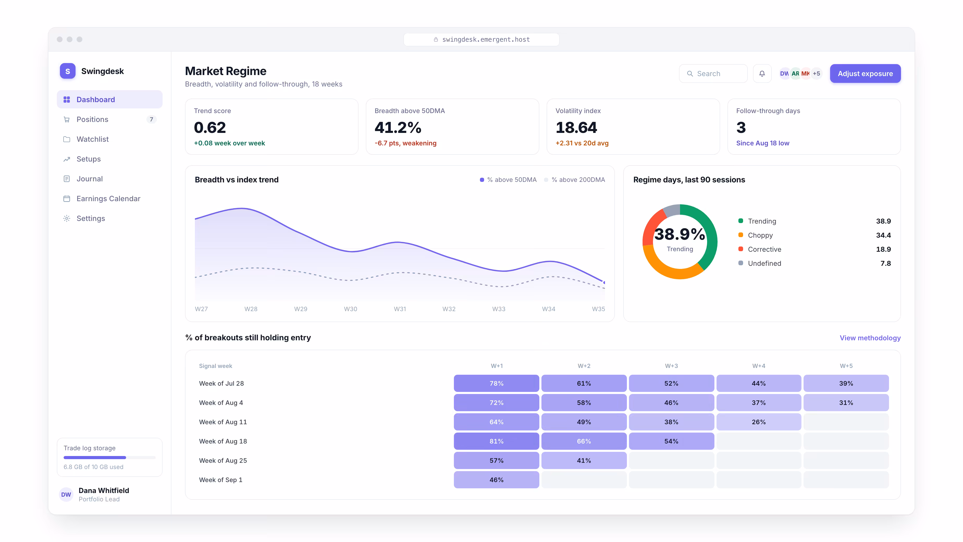Screen dimensions: 963x542
Task: Click the 26% cell for Week of Aug 11
Action: (758, 422)
